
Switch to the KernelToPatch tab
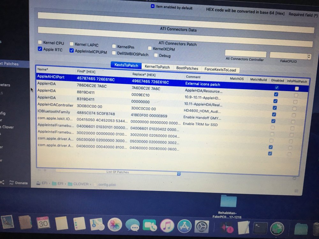157,67
